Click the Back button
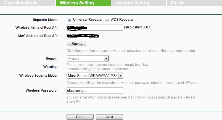Viewport: 222px width, 120px height. 80,117
